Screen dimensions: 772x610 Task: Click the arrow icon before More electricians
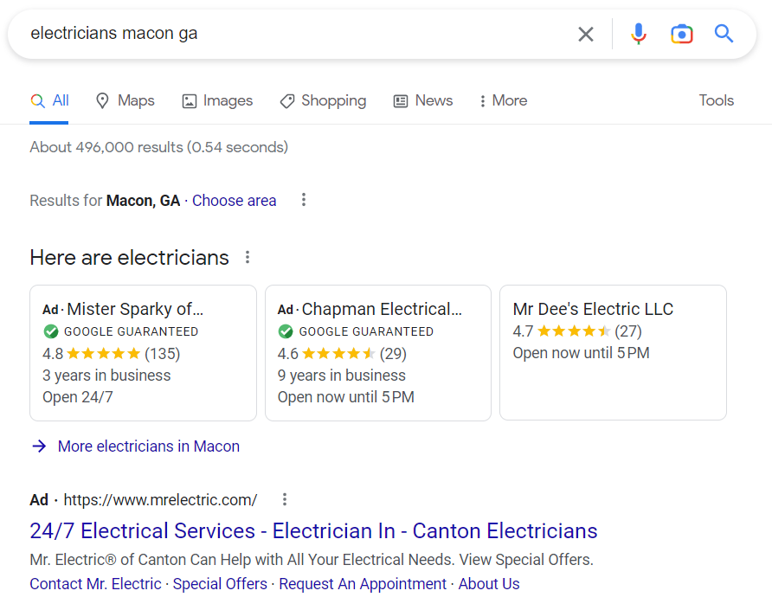click(x=40, y=446)
